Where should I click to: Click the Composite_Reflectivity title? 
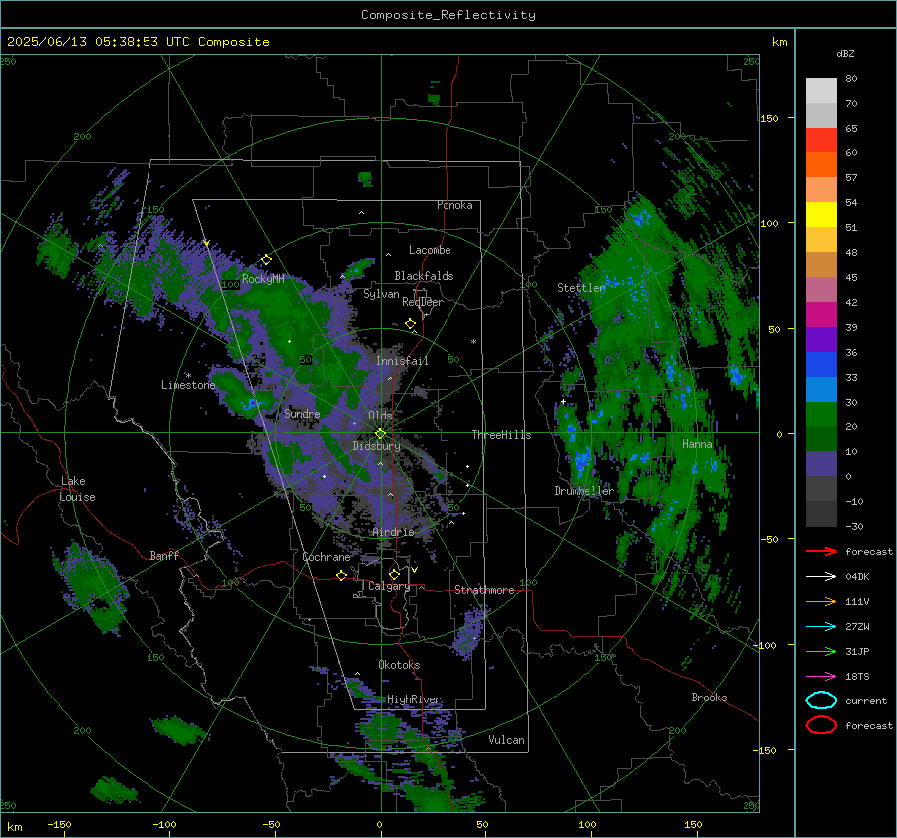(x=448, y=15)
